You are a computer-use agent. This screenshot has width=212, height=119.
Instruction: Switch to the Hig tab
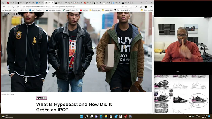point(68,3)
